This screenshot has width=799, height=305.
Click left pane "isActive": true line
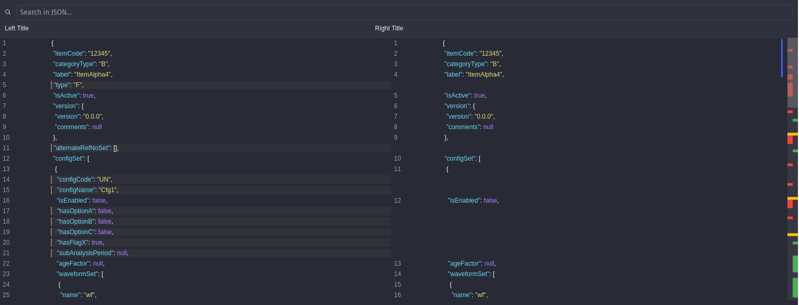click(74, 96)
